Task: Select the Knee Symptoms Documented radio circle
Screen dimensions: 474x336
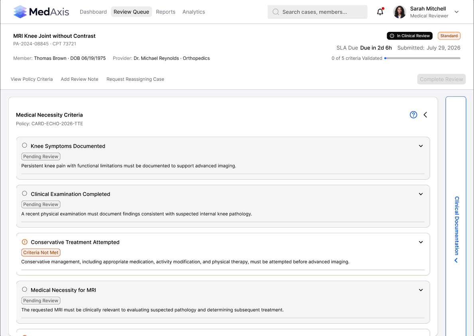Action: click(x=24, y=146)
